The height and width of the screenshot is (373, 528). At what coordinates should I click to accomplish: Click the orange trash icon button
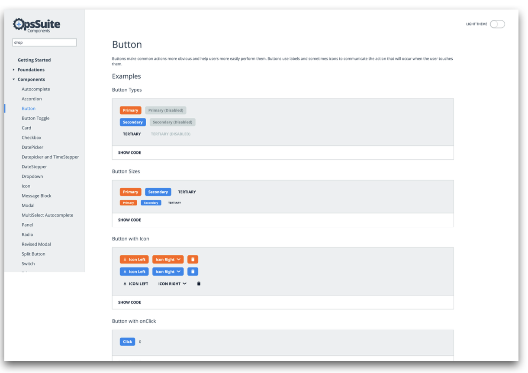coord(193,260)
